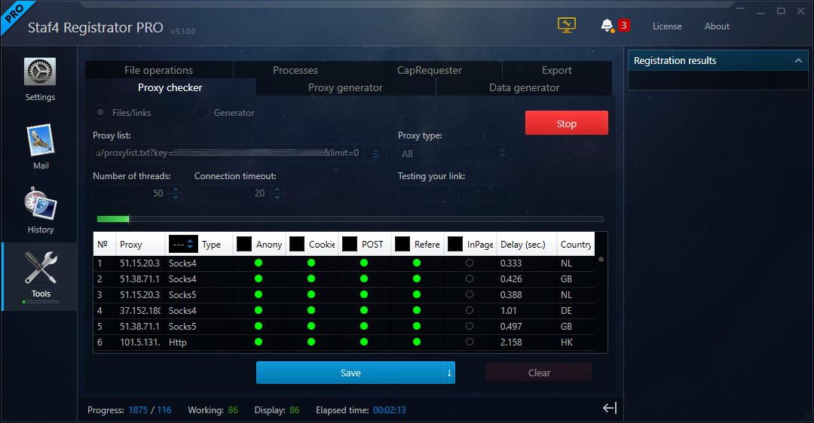Viewport: 814px width, 423px height.
Task: Collapse the Registration results panel
Action: pyautogui.click(x=798, y=61)
